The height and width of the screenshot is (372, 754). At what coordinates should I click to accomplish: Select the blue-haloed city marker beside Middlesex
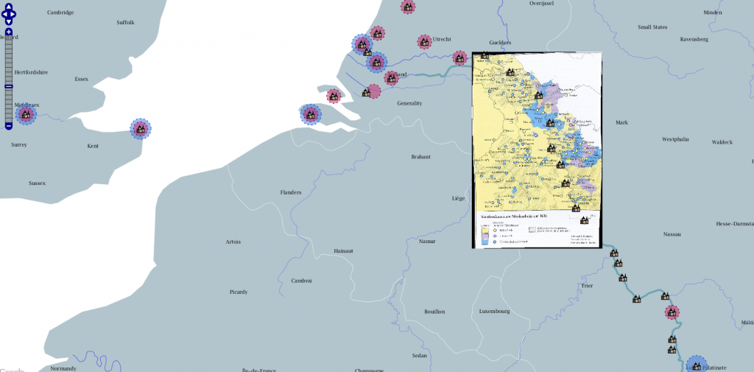click(x=26, y=115)
